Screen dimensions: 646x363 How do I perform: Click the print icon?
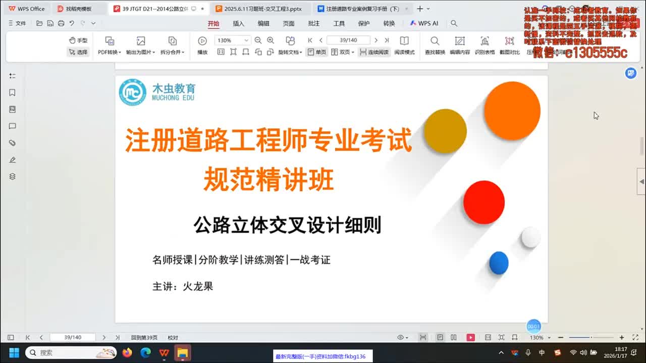tap(61, 23)
